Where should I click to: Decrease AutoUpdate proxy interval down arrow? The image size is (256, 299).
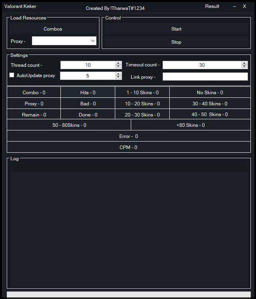coord(118,77)
